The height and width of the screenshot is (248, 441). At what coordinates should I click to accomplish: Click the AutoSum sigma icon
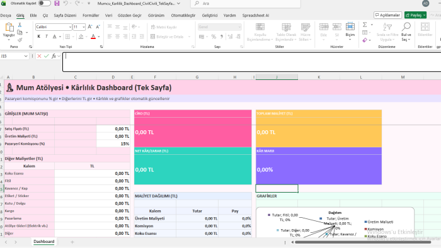pyautogui.click(x=365, y=25)
